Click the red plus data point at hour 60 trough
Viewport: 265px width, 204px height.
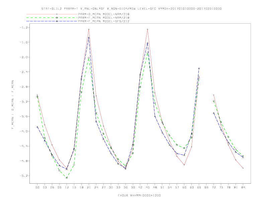click(184, 165)
